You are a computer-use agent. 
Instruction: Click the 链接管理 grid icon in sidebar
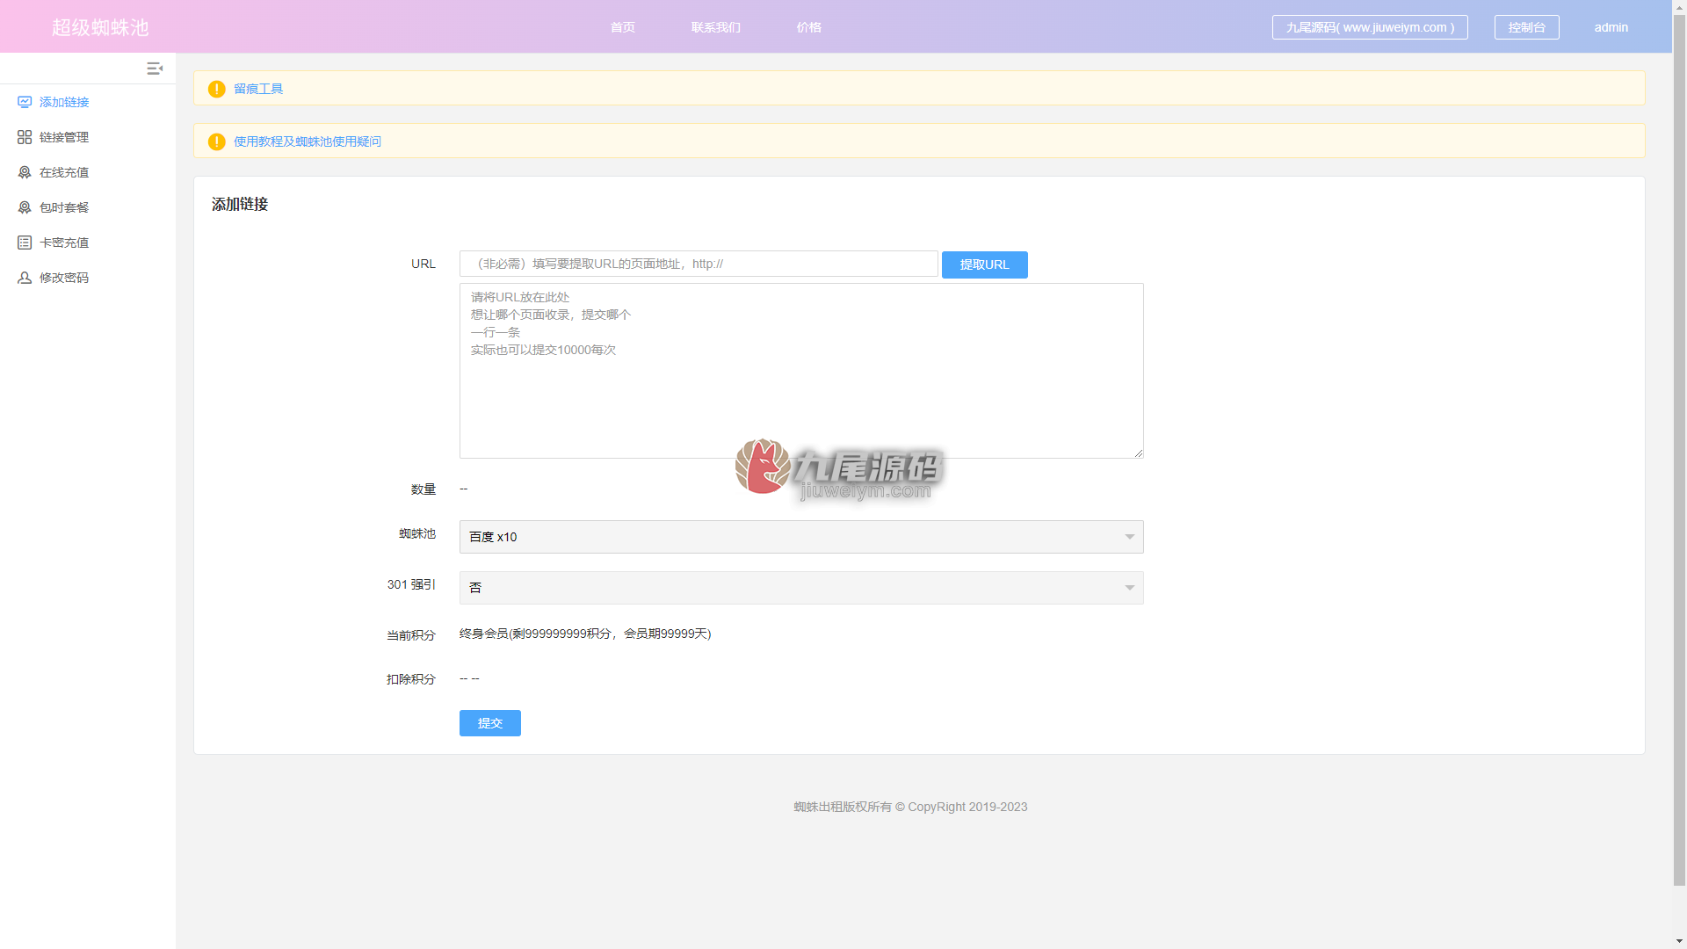click(25, 137)
